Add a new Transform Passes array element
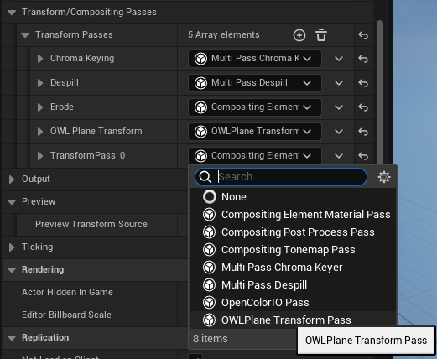Image resolution: width=437 pixels, height=359 pixels. (299, 35)
